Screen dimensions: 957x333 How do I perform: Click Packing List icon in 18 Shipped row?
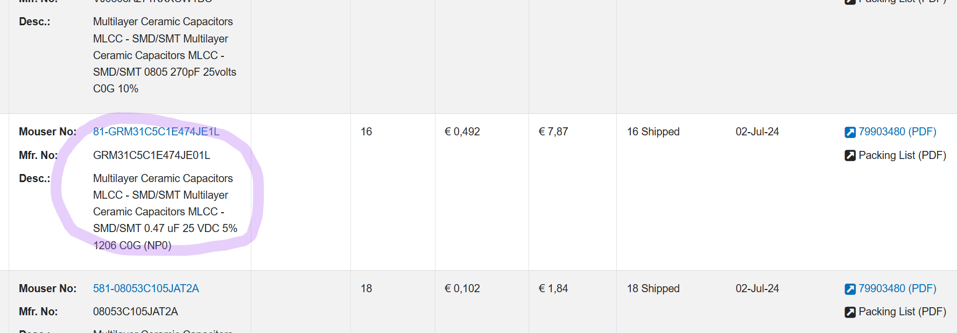tap(850, 312)
